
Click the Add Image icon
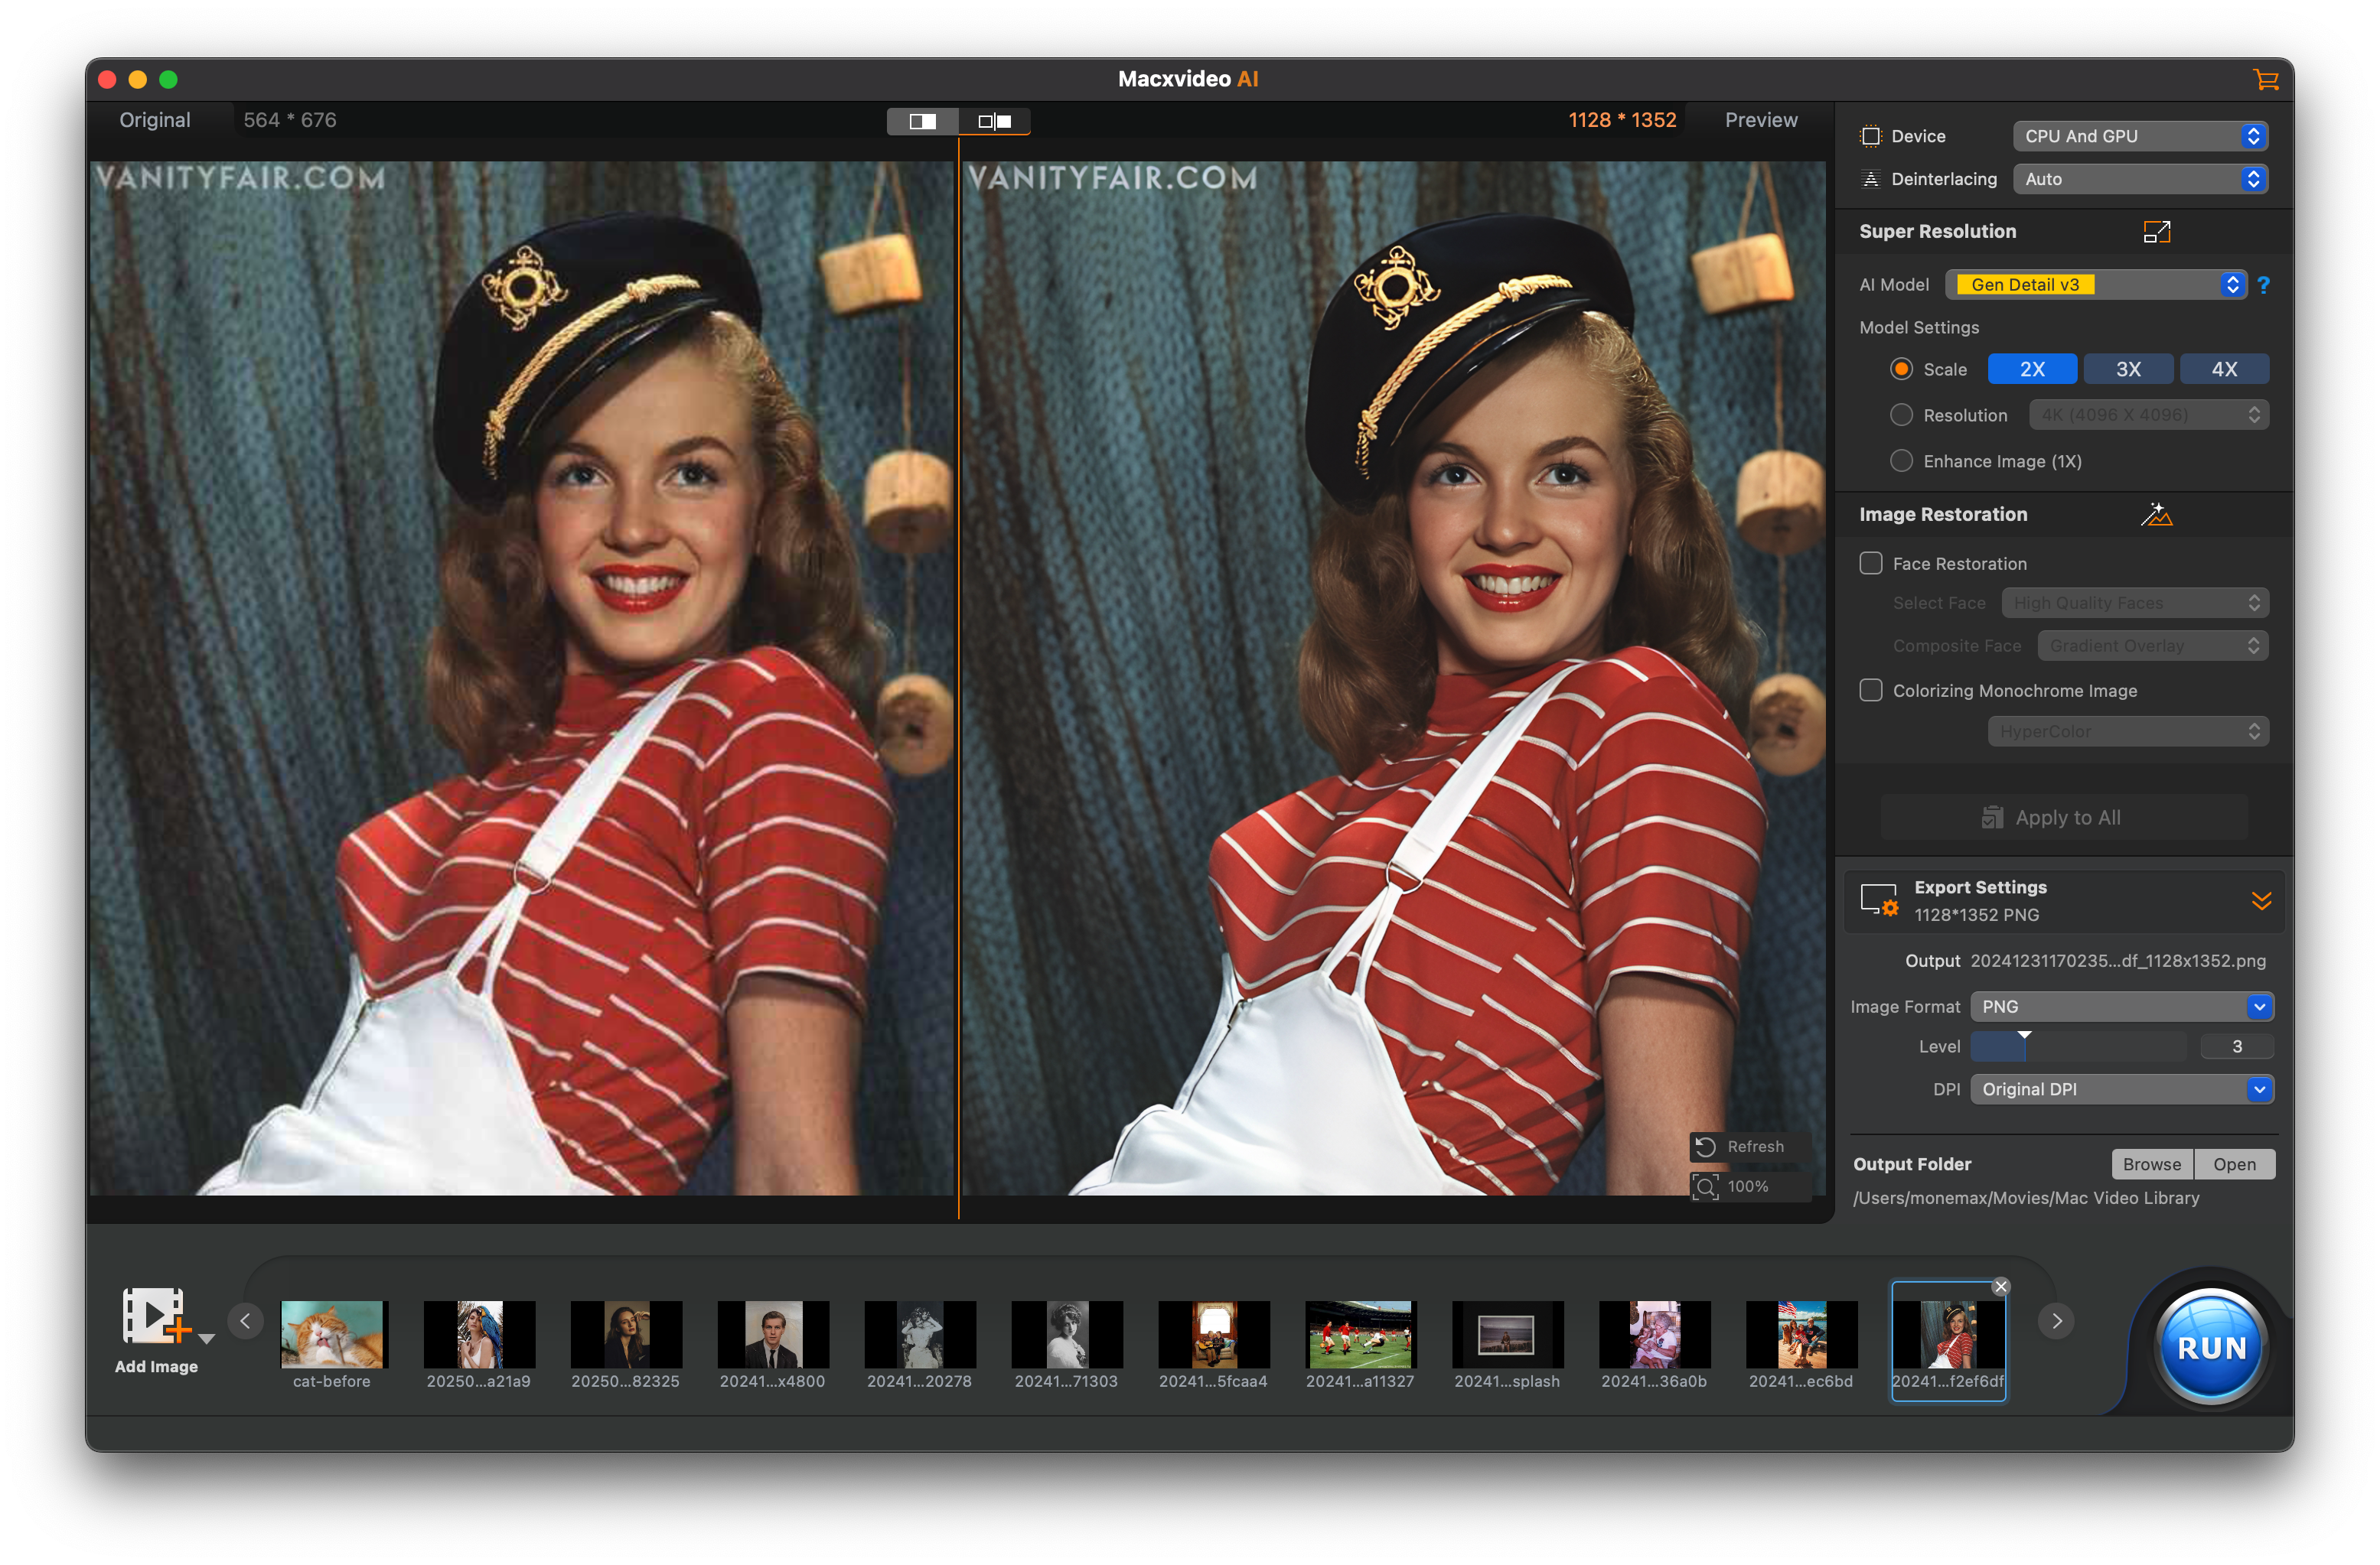(153, 1316)
